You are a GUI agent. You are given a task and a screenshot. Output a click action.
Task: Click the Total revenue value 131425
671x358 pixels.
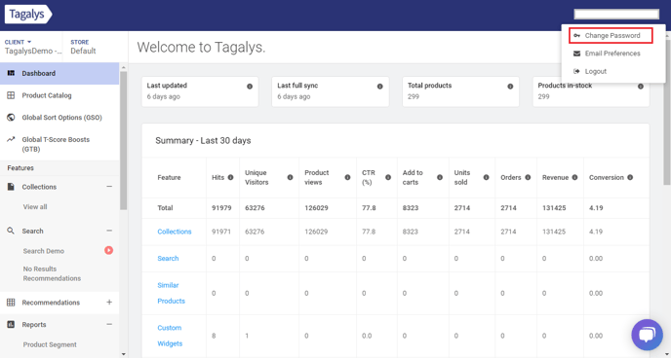coord(554,208)
